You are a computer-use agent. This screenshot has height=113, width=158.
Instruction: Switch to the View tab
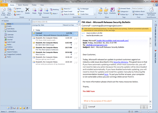[42, 5]
